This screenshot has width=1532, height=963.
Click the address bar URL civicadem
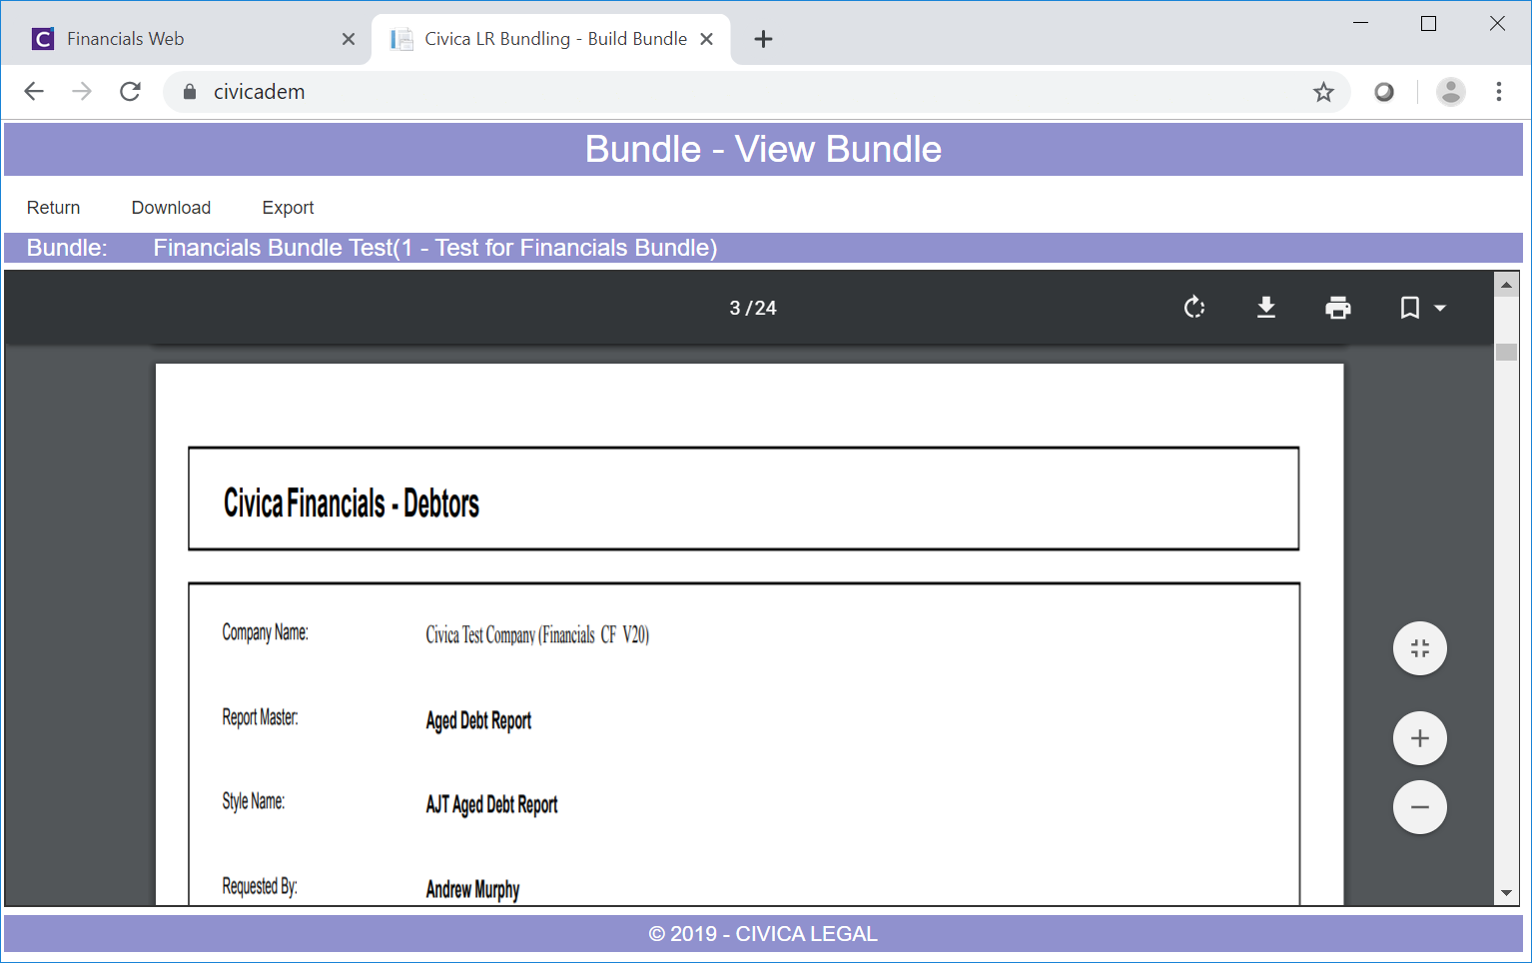[259, 92]
